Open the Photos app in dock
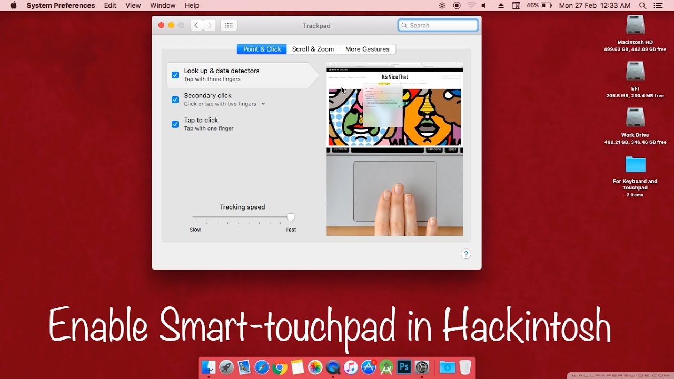The image size is (674, 379). coord(315,367)
